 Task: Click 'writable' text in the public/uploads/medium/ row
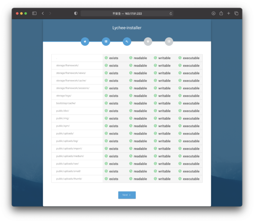tap(164, 156)
